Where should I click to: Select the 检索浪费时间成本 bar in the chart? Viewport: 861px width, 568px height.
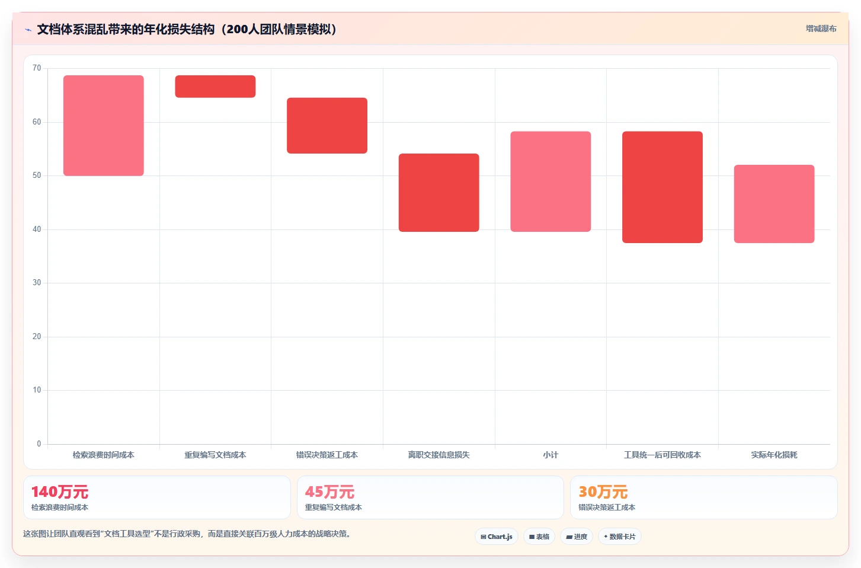tap(104, 126)
